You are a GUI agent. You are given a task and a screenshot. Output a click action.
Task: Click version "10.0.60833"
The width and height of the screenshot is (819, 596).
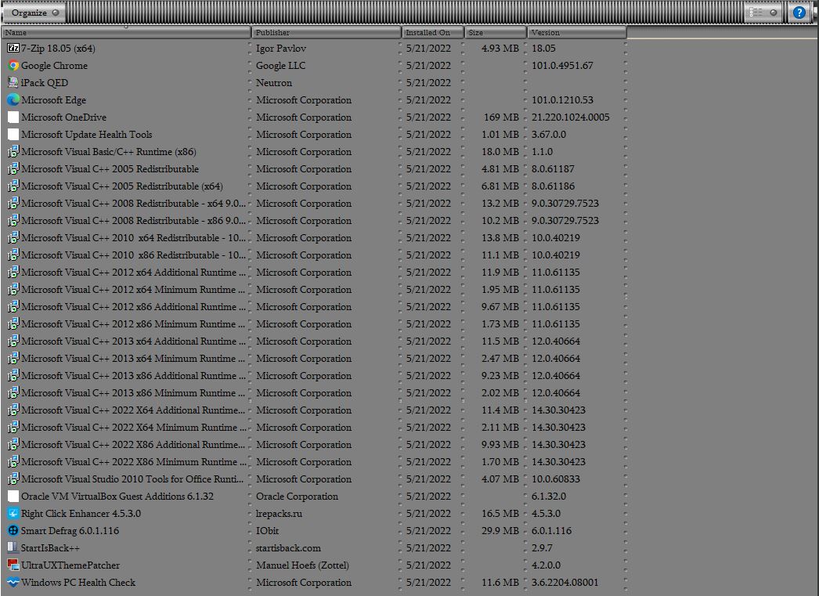(556, 479)
